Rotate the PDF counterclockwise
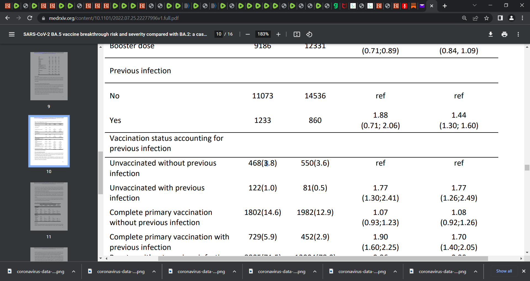This screenshot has width=530, height=281. (309, 34)
